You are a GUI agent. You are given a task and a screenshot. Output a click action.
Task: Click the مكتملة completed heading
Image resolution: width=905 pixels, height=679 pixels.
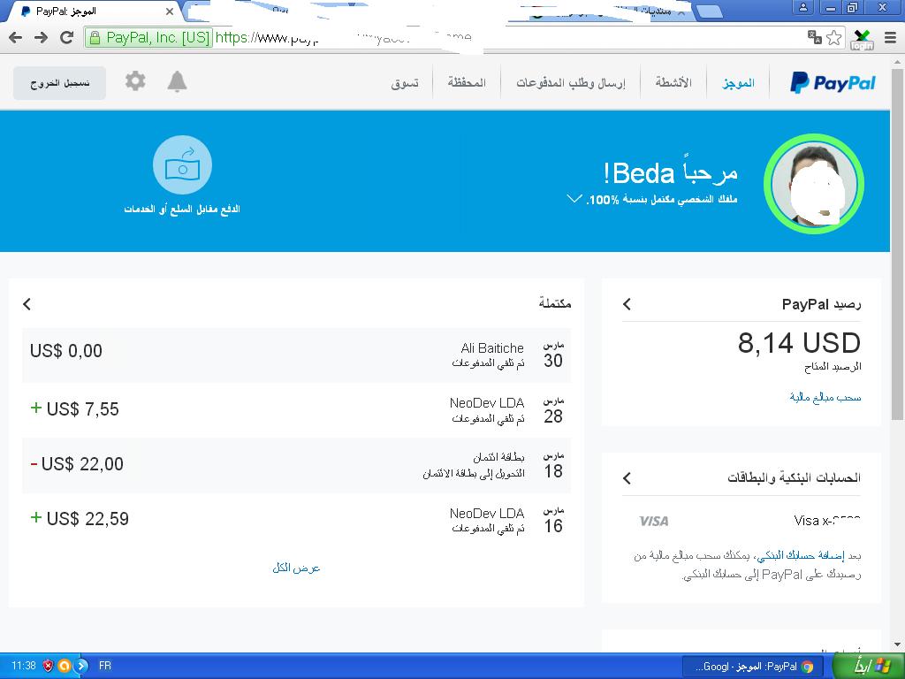click(x=555, y=303)
